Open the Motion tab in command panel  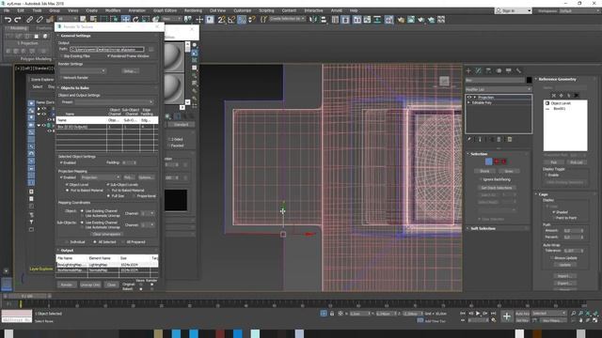(x=499, y=70)
